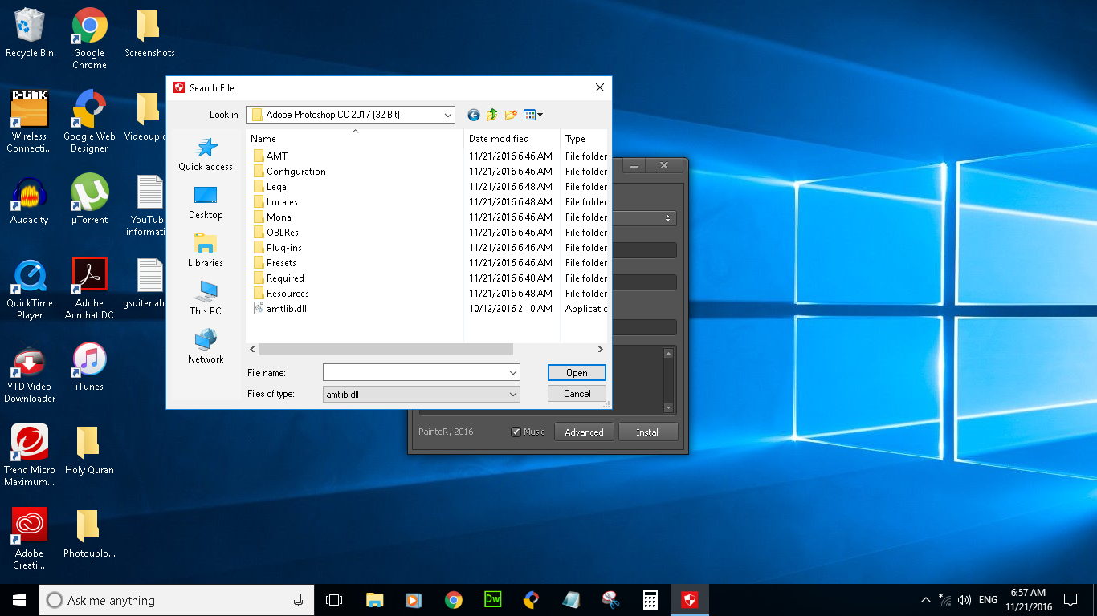Screen dimensions: 1097x616
Task: Choose This PC in the places bar
Action: [206, 298]
